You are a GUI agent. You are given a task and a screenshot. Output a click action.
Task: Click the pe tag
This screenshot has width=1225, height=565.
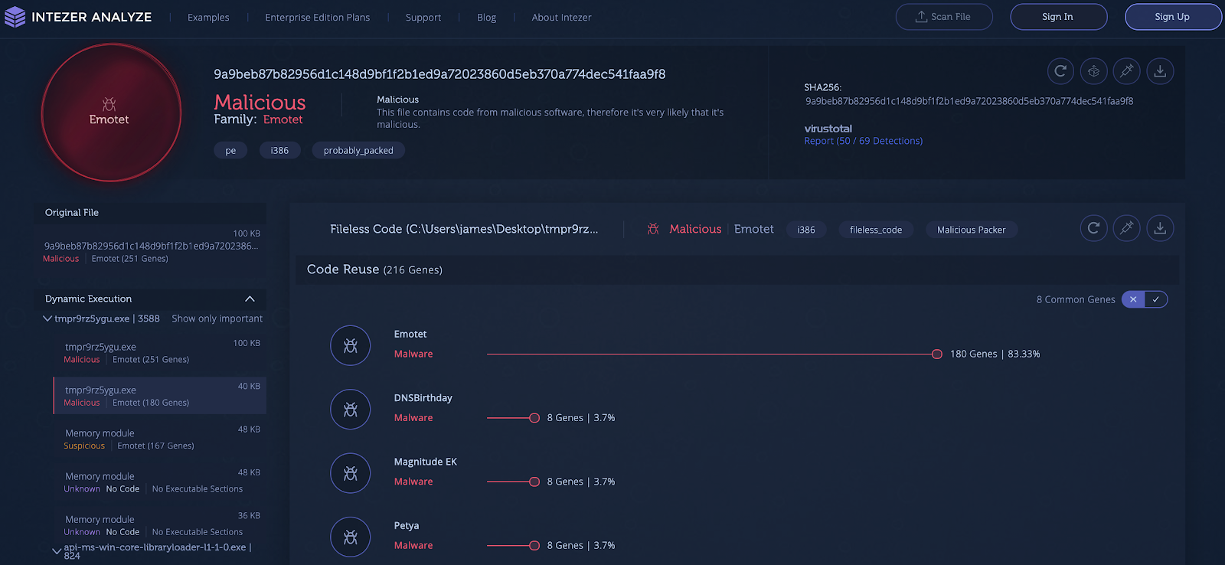(230, 151)
